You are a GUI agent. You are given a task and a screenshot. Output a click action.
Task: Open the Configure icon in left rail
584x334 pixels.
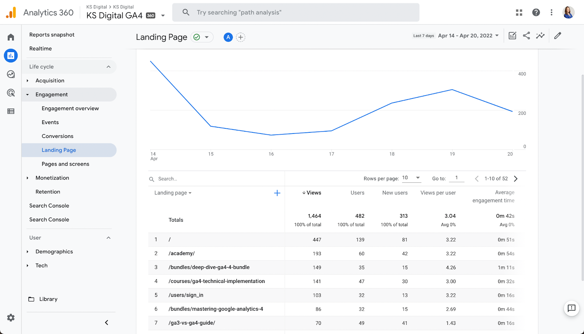[11, 111]
